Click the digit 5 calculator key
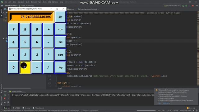The width and height of the screenshot is (199, 112). [25, 42]
